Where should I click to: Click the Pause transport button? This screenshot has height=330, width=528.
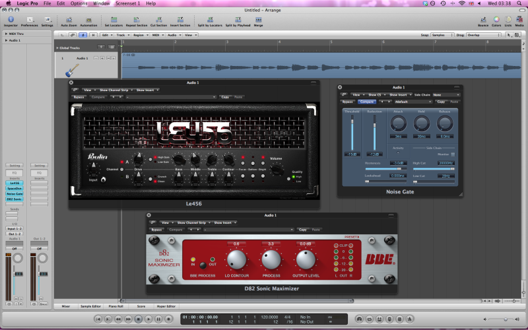coord(158,319)
